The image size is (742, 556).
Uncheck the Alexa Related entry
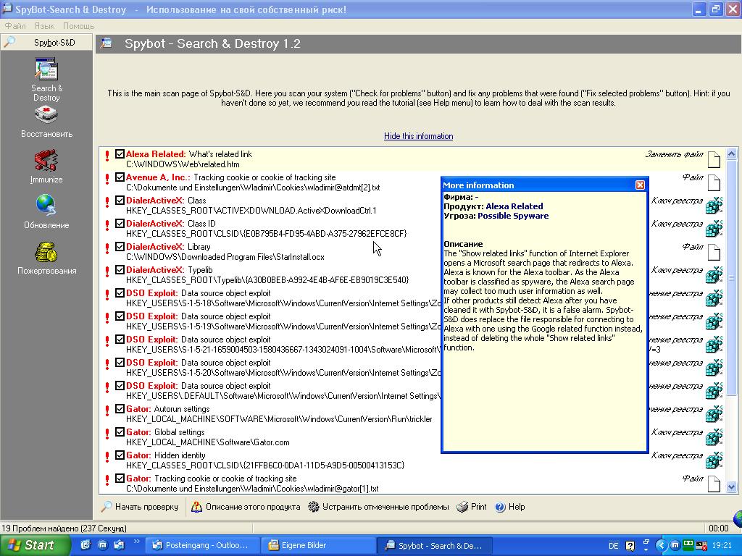click(x=120, y=154)
